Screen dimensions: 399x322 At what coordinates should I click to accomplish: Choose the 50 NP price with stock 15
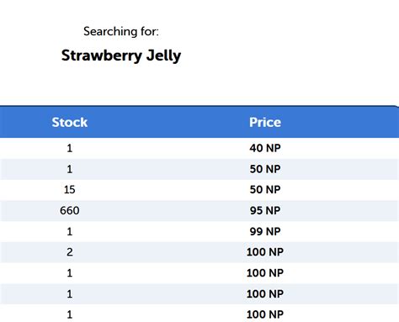[x=265, y=190]
